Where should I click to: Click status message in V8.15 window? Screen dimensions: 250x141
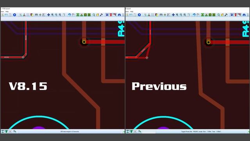tap(70, 132)
